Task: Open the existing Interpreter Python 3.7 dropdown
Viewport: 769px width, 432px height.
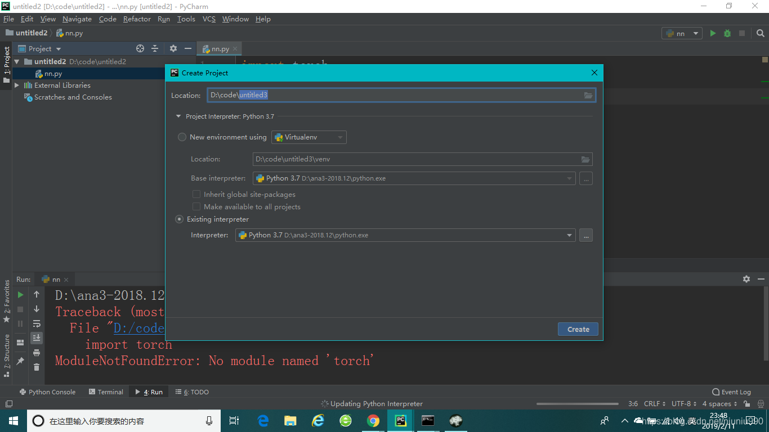Action: [405, 235]
